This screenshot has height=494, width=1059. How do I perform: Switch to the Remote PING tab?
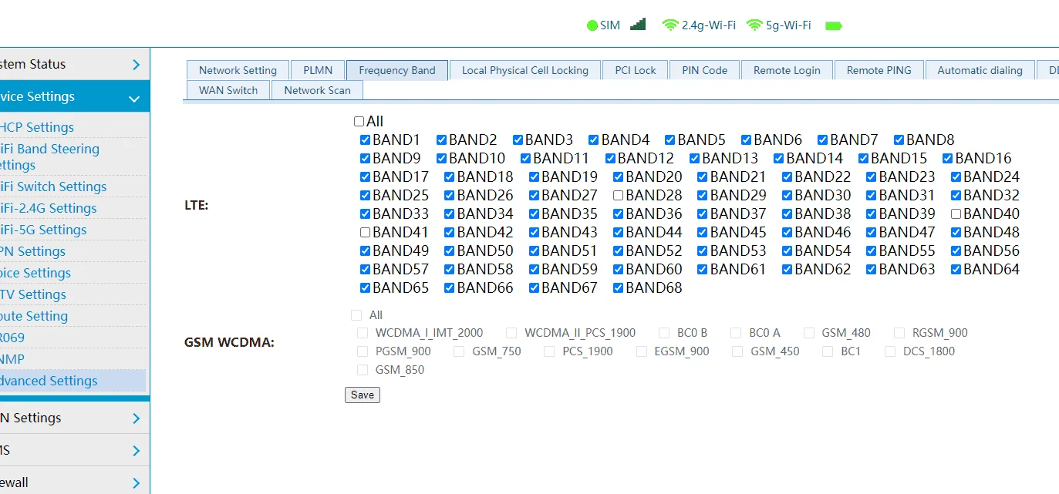point(879,70)
